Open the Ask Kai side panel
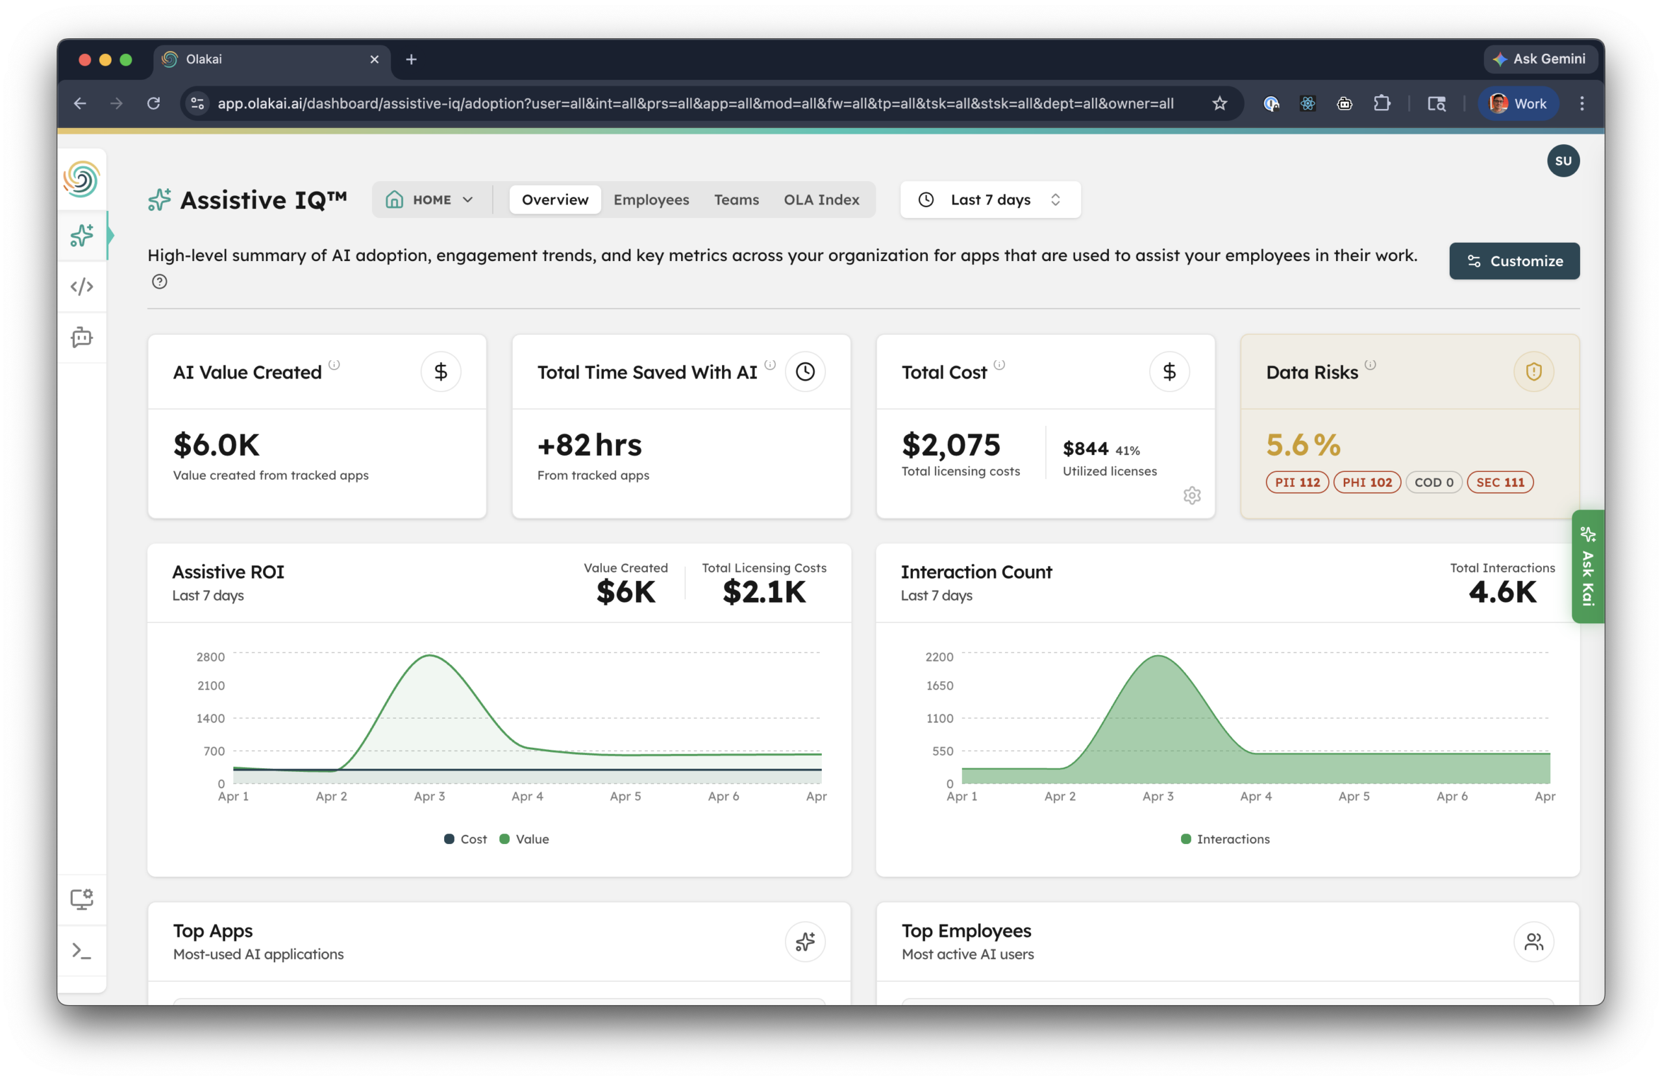 point(1587,567)
